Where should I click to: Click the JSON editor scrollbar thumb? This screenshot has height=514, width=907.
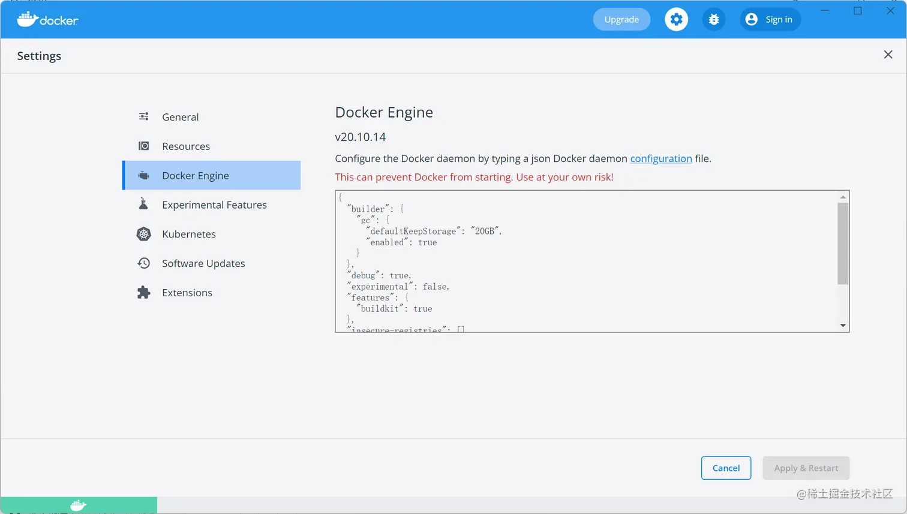click(x=843, y=244)
